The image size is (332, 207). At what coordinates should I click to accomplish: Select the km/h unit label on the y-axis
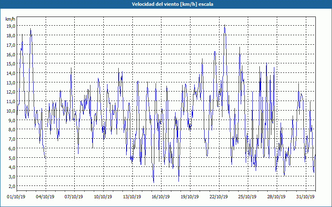click(x=10, y=19)
